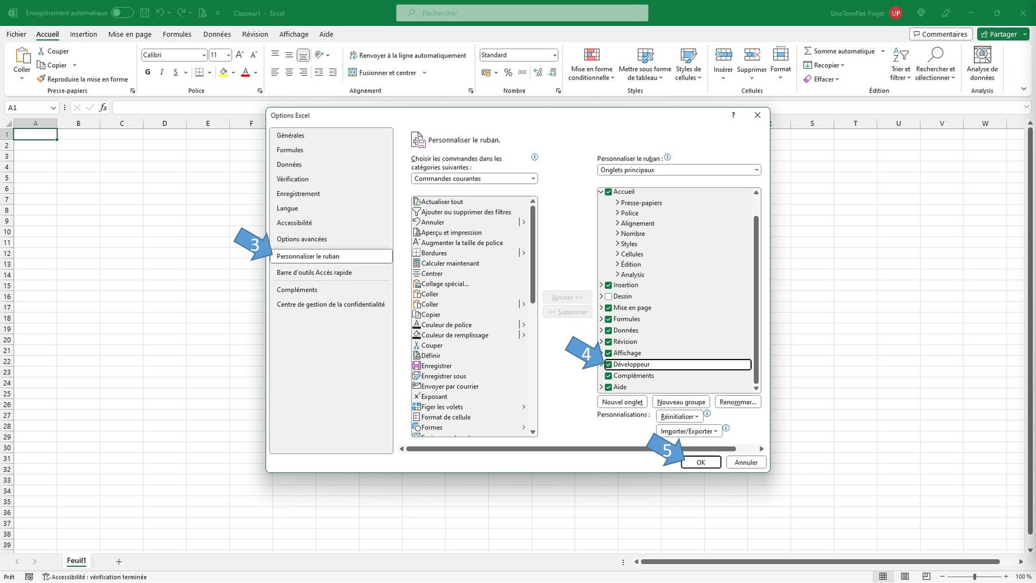Select the Feuil1 sheet tab
This screenshot has width=1036, height=583.
pyautogui.click(x=76, y=560)
